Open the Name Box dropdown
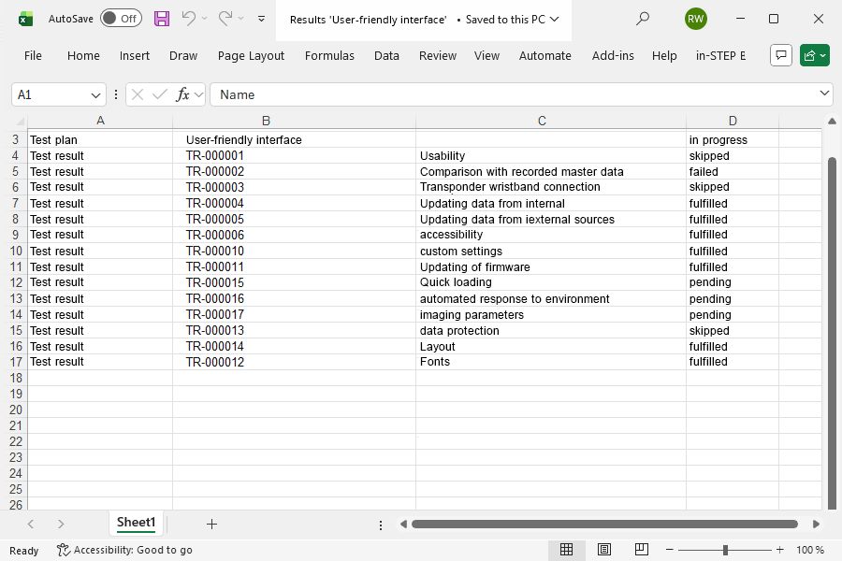 [x=96, y=94]
